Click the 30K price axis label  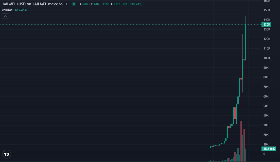(266, 125)
